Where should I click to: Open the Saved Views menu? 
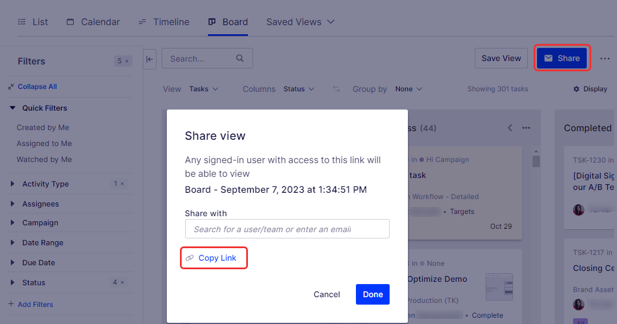click(x=301, y=22)
